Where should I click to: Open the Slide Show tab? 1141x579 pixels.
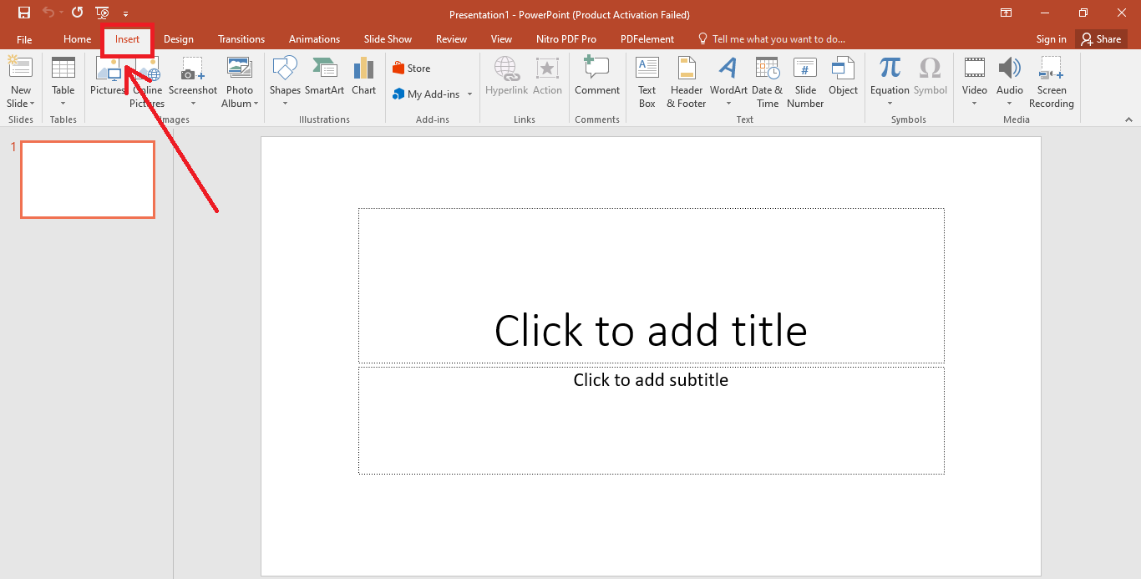(388, 38)
